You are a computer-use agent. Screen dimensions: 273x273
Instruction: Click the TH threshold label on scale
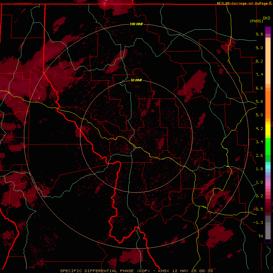(261, 236)
